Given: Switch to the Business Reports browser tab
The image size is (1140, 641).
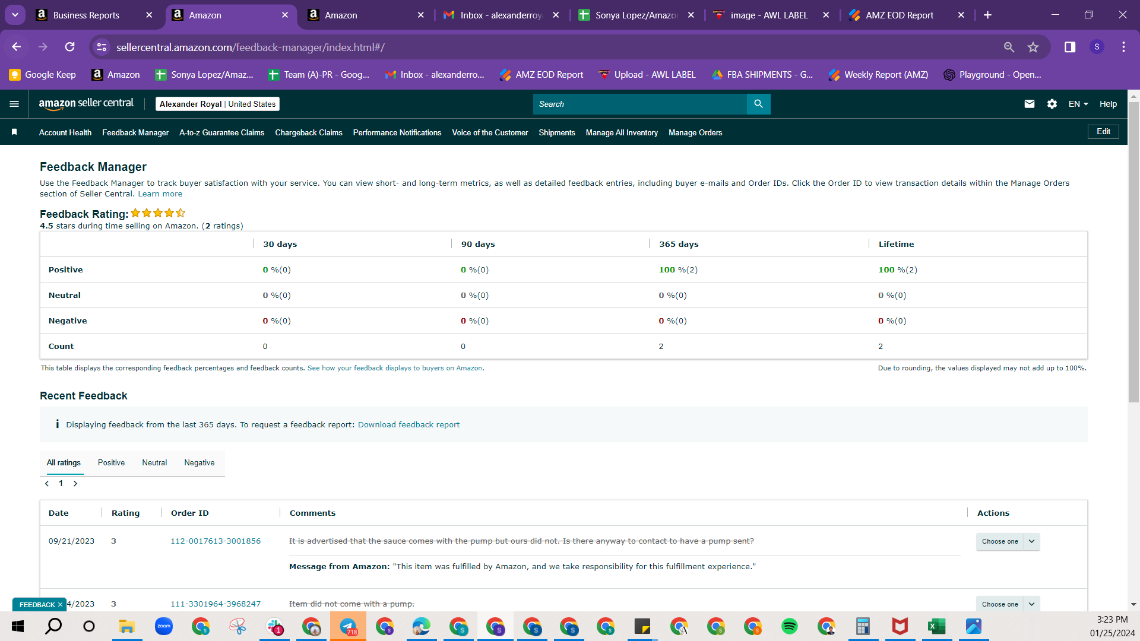Looking at the screenshot, I should [86, 15].
